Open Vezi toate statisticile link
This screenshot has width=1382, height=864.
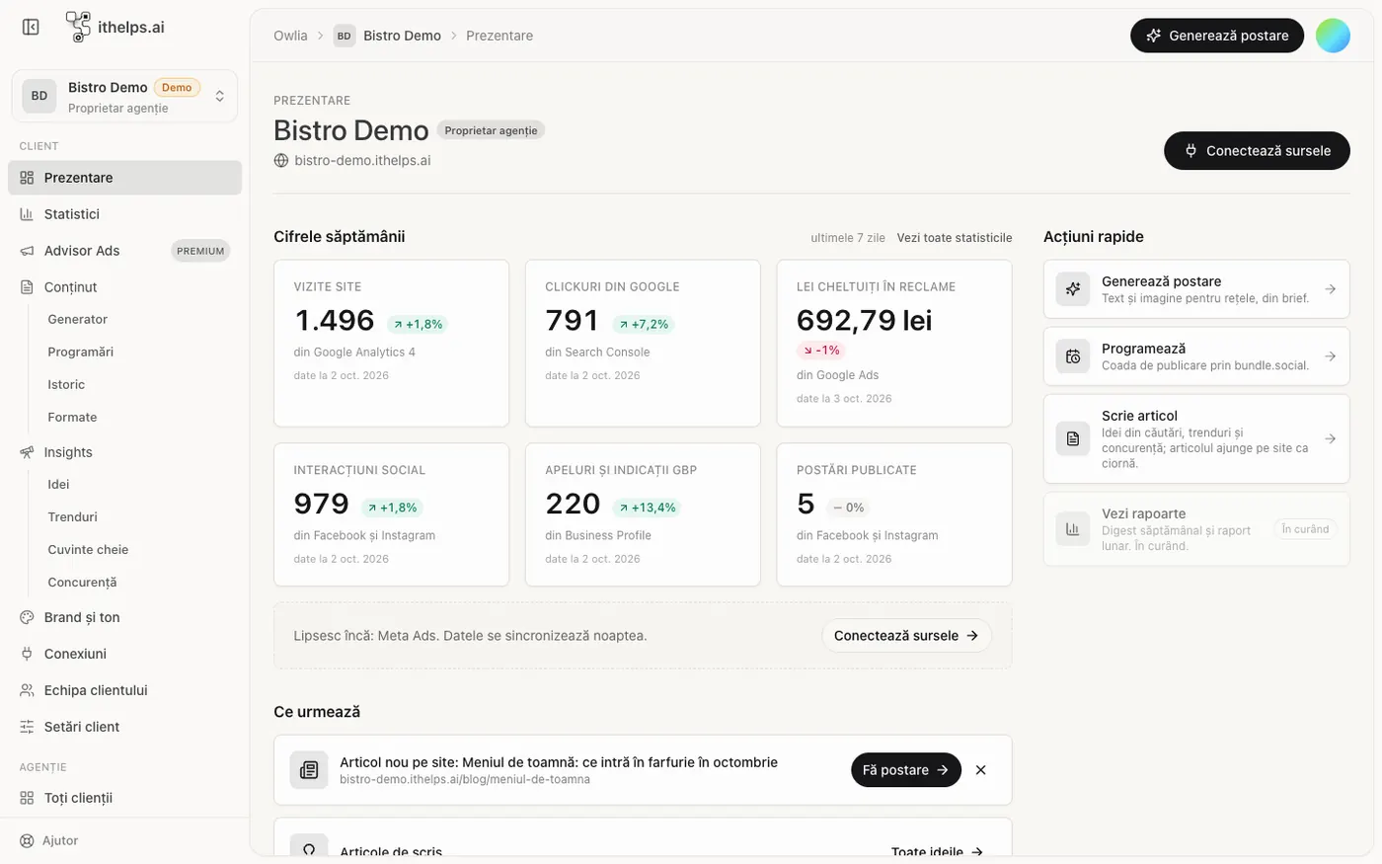point(955,238)
